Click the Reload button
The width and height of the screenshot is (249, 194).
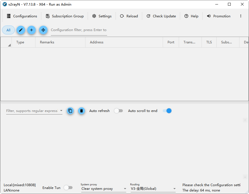pyautogui.click(x=129, y=16)
